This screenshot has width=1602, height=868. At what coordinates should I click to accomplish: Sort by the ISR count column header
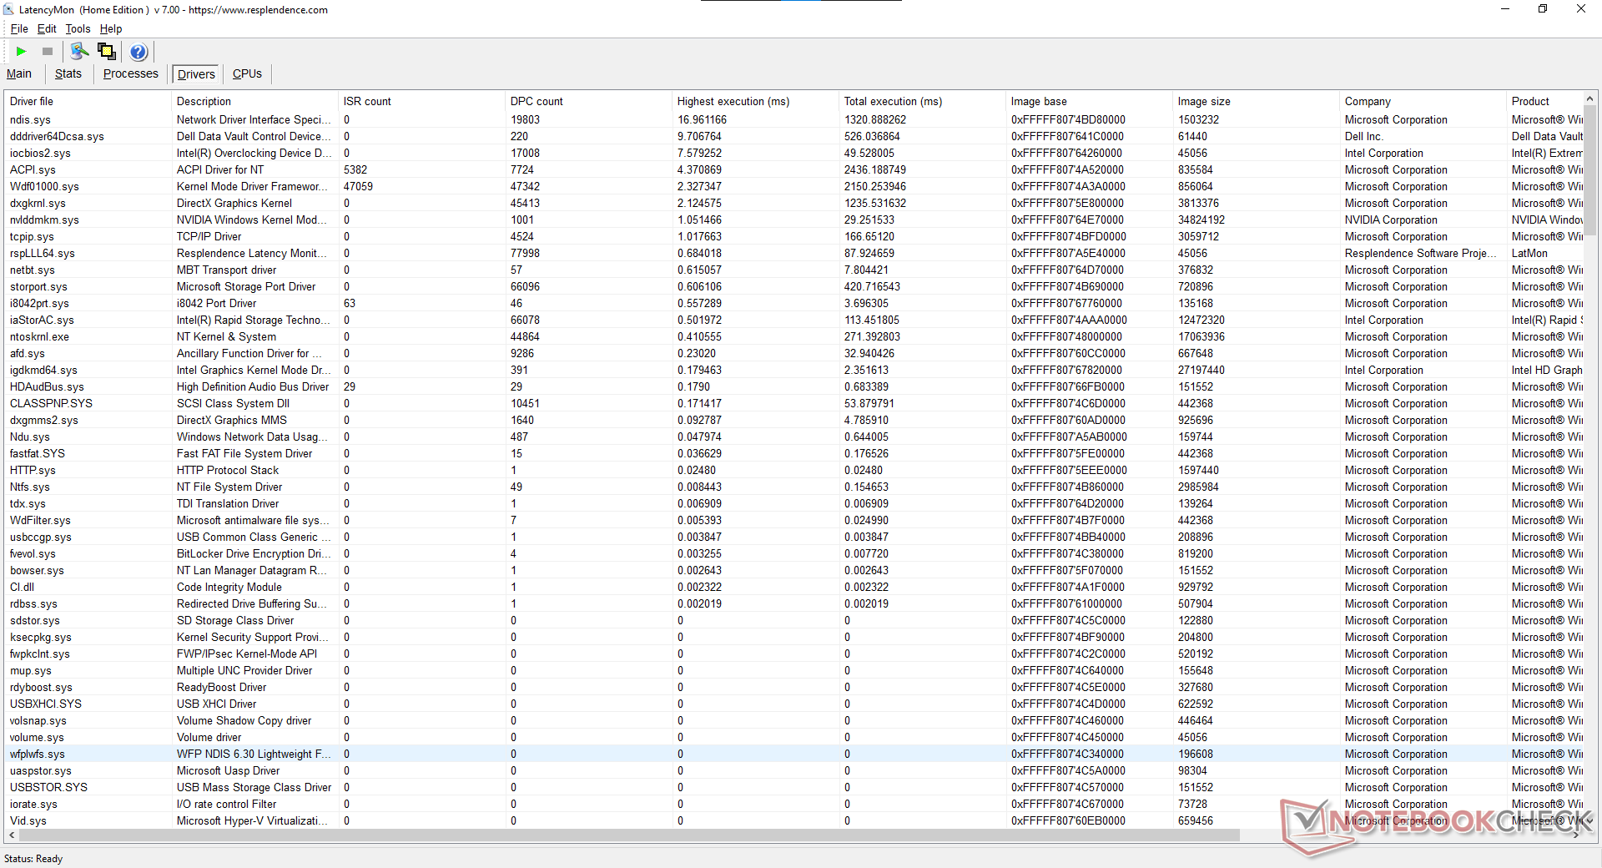point(421,101)
